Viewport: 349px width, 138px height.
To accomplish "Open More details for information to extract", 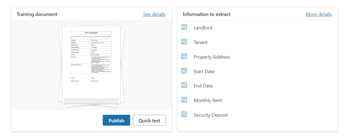I will (x=319, y=14).
